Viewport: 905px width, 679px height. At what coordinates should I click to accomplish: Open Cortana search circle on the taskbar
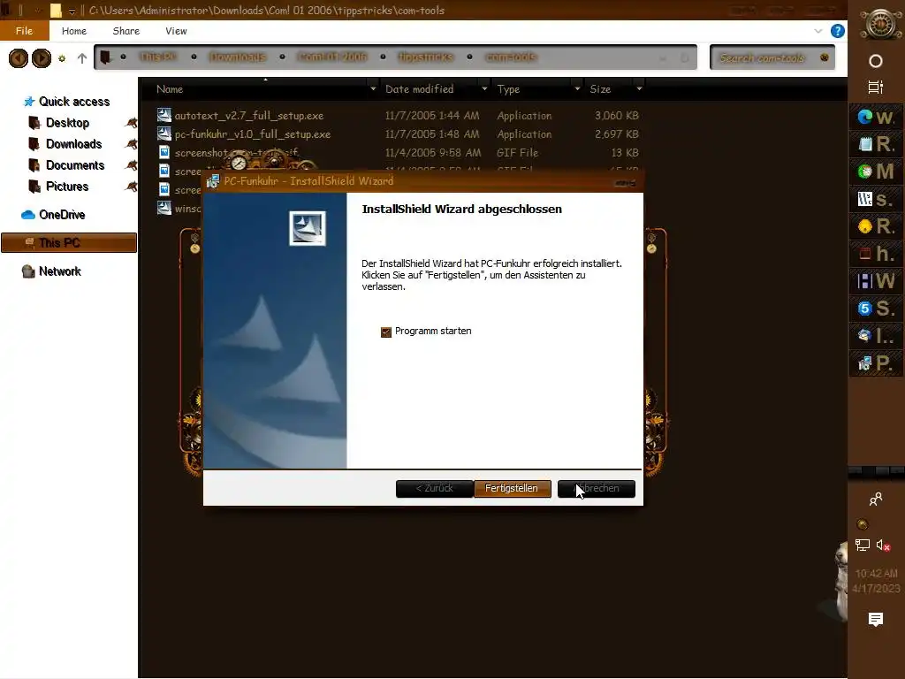tap(876, 61)
